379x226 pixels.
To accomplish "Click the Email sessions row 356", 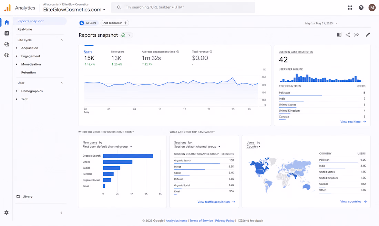I will (x=204, y=192).
